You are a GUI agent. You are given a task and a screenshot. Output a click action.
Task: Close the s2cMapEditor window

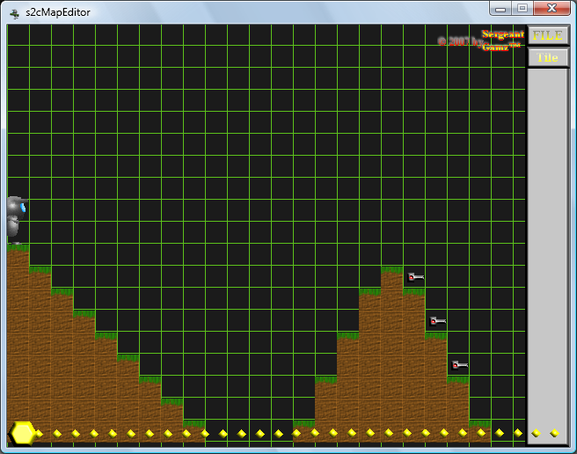551,8
